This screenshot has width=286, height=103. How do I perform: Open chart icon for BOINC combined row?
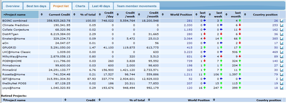pos(282,21)
